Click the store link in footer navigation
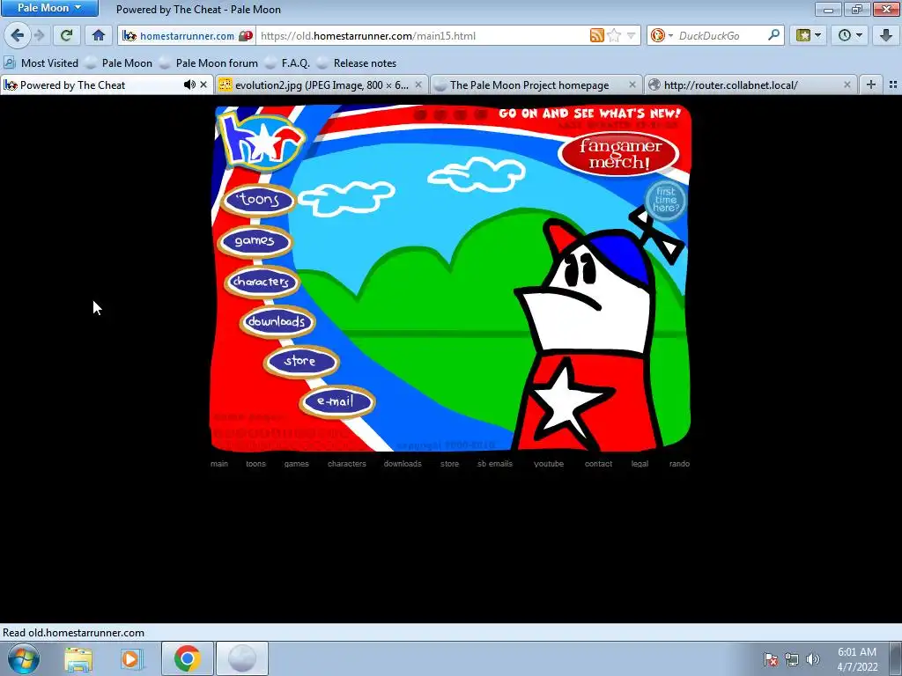The width and height of the screenshot is (902, 676). [450, 464]
